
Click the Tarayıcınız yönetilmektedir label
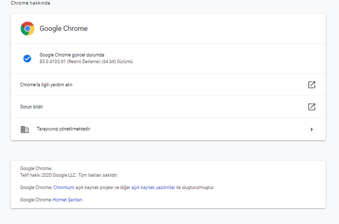tap(63, 129)
